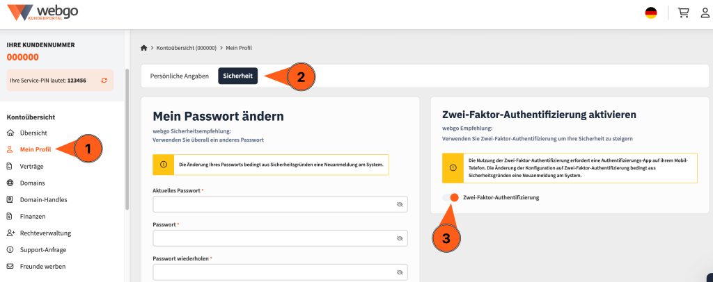Viewport: 713px width, 282px height.
Task: Toggle the Zwei-Faktor-Authentifizierung switch
Action: click(450, 198)
